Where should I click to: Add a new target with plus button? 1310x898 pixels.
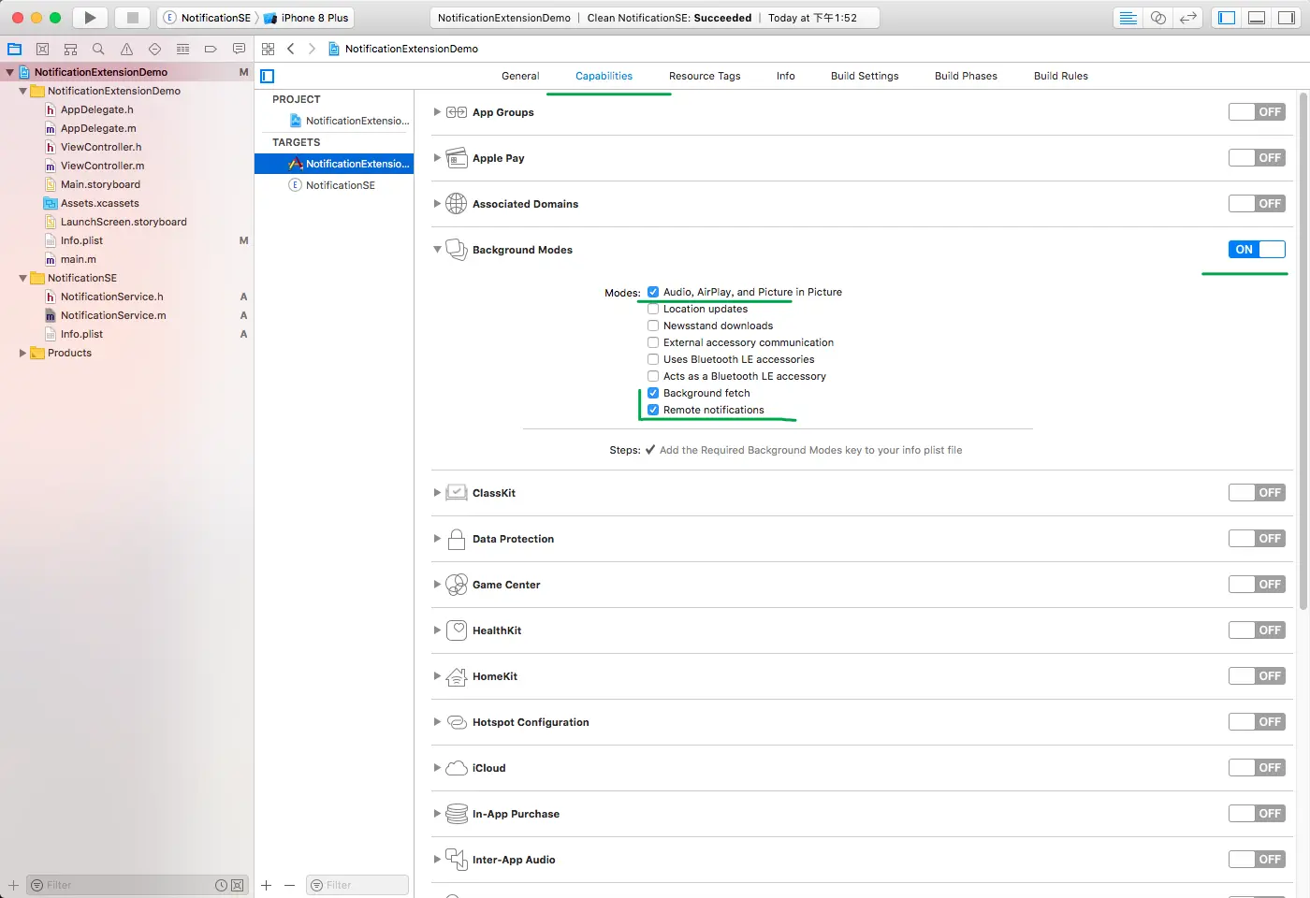266,885
